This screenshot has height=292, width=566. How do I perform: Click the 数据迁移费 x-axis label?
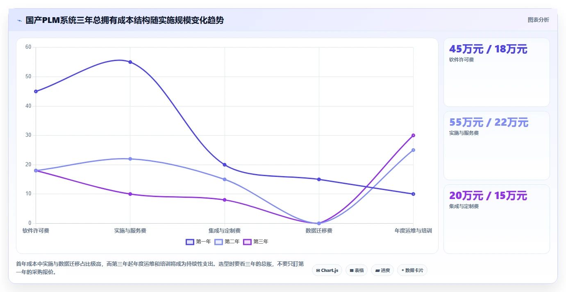click(x=319, y=231)
